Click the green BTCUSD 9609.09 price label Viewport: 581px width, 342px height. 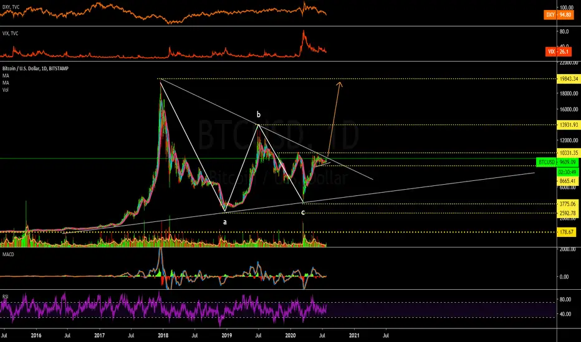click(x=557, y=162)
